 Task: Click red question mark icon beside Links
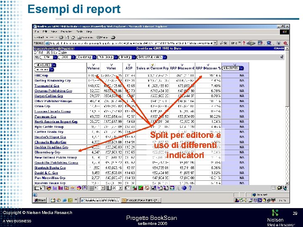click(244, 43)
